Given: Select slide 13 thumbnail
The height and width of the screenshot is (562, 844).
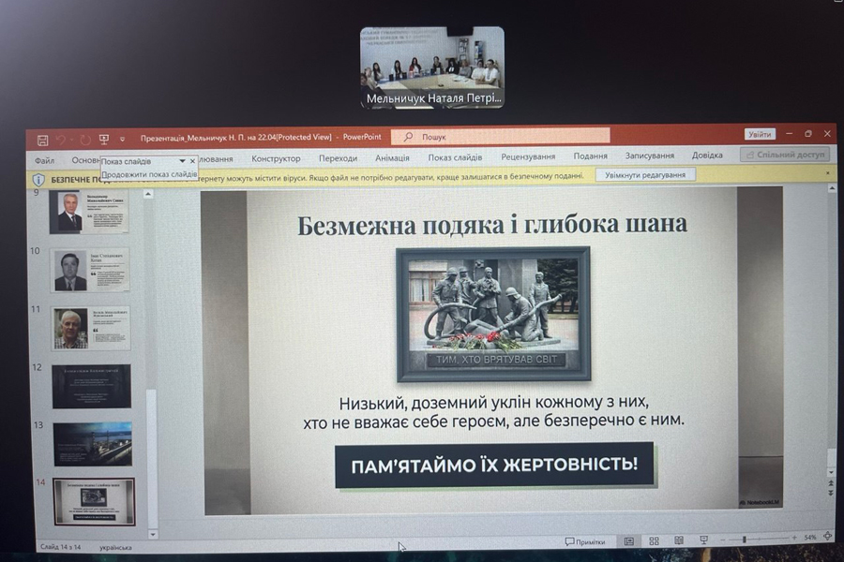Looking at the screenshot, I should [93, 444].
